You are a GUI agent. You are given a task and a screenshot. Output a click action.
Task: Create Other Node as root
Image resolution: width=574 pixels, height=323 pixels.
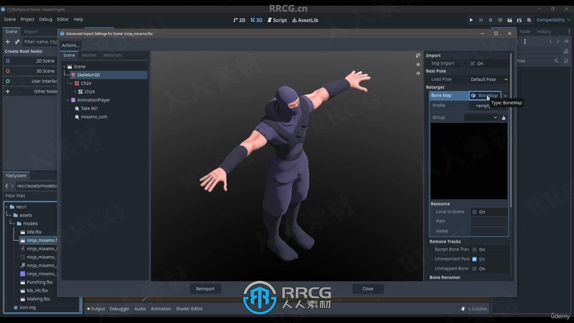pyautogui.click(x=30, y=92)
